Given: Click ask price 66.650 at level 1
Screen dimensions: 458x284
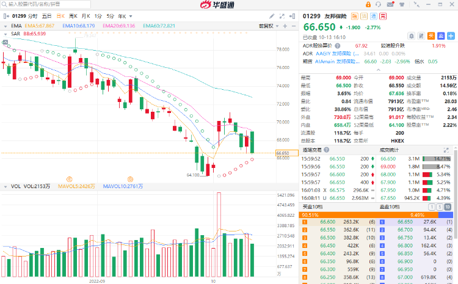Looking at the screenshot, I should [405, 222].
